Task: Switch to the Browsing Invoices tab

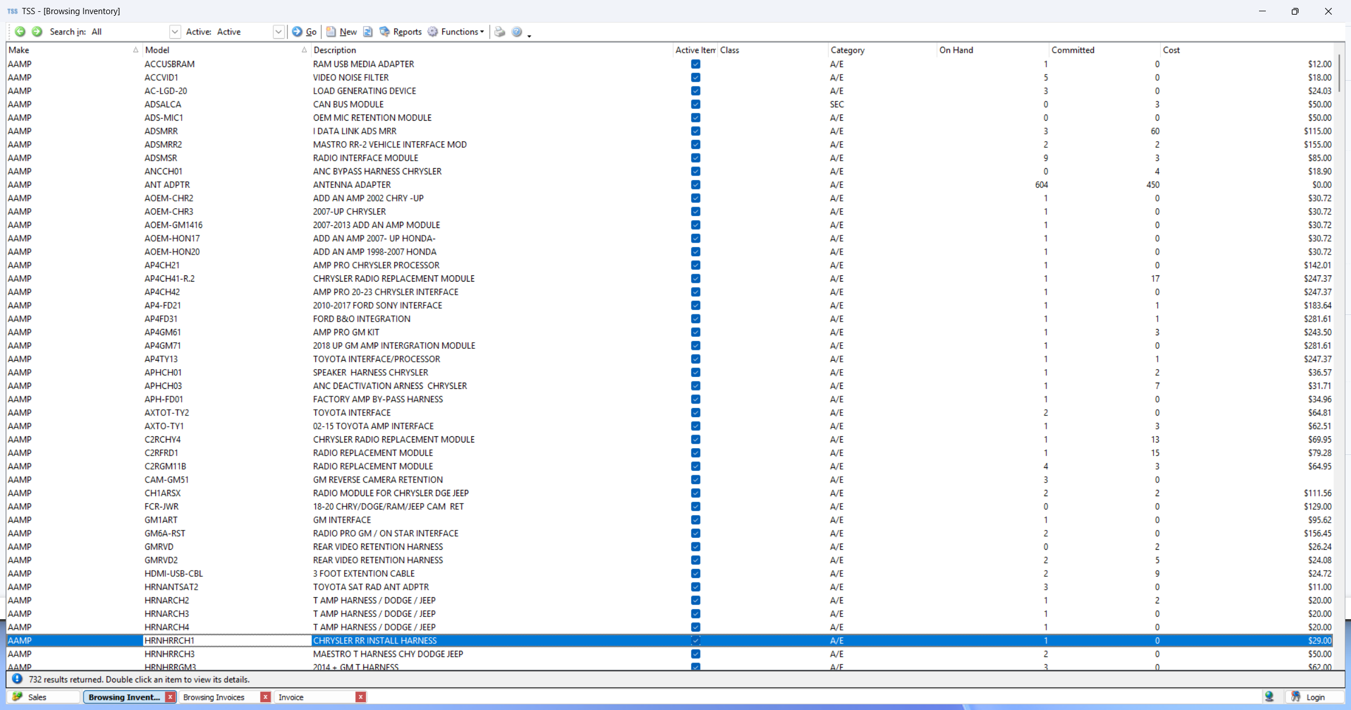Action: (214, 697)
